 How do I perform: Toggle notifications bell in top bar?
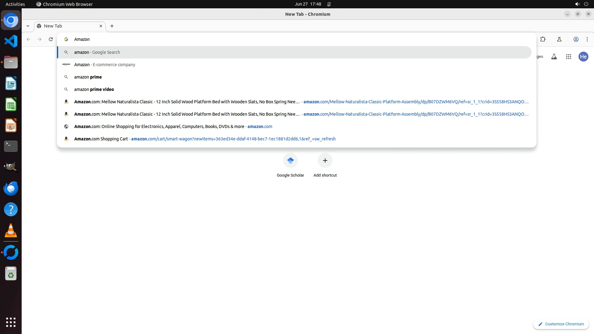point(329,4)
